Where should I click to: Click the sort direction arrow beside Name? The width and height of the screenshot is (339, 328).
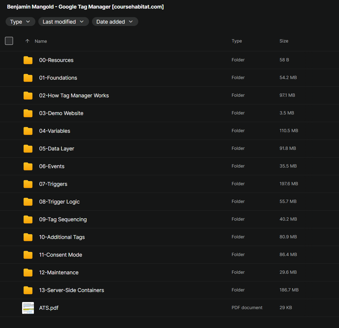click(27, 41)
